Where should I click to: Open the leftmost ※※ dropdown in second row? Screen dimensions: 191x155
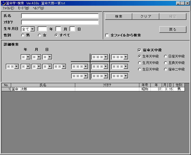coord(17,66)
